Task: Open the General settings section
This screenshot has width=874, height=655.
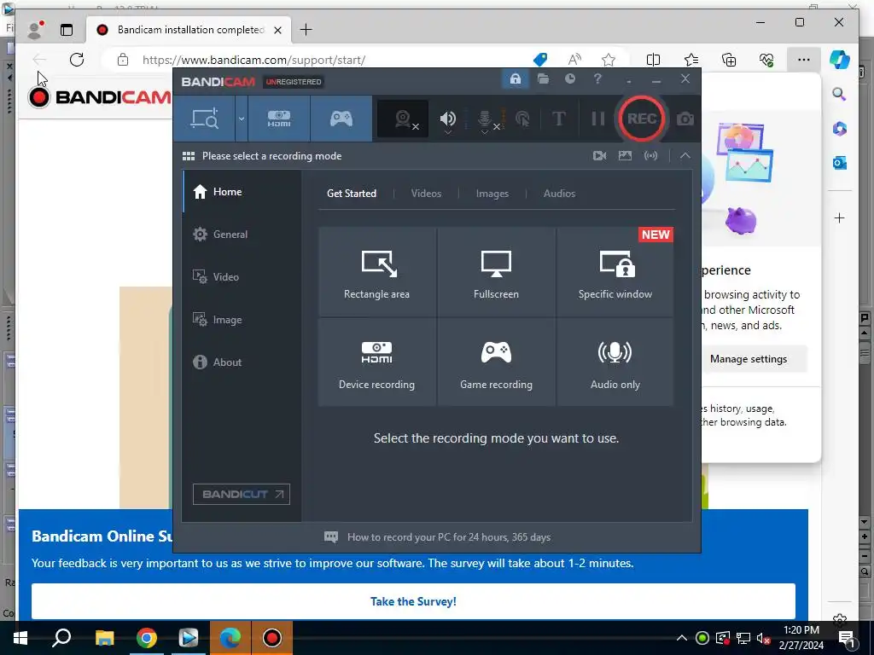Action: 242,235
